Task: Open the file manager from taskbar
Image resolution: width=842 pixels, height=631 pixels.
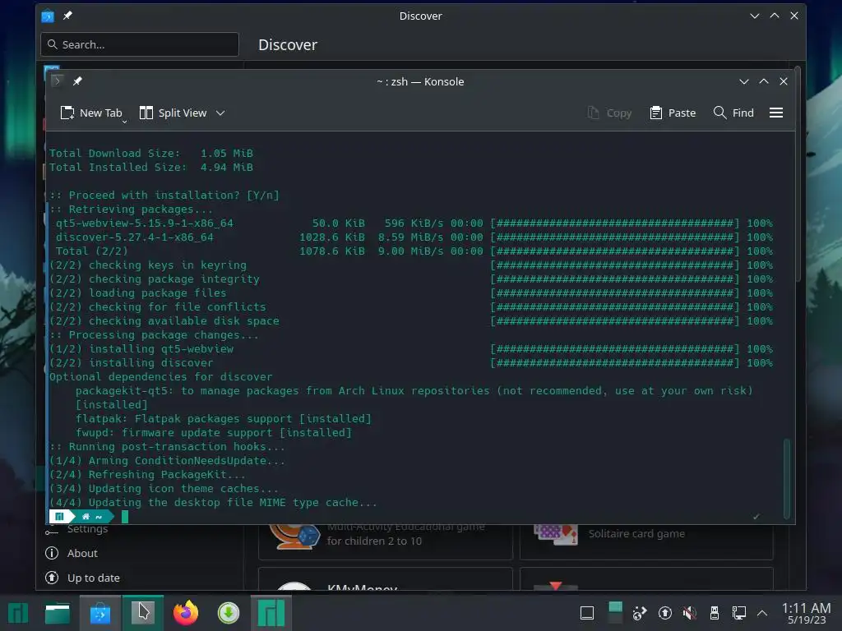Action: click(57, 613)
